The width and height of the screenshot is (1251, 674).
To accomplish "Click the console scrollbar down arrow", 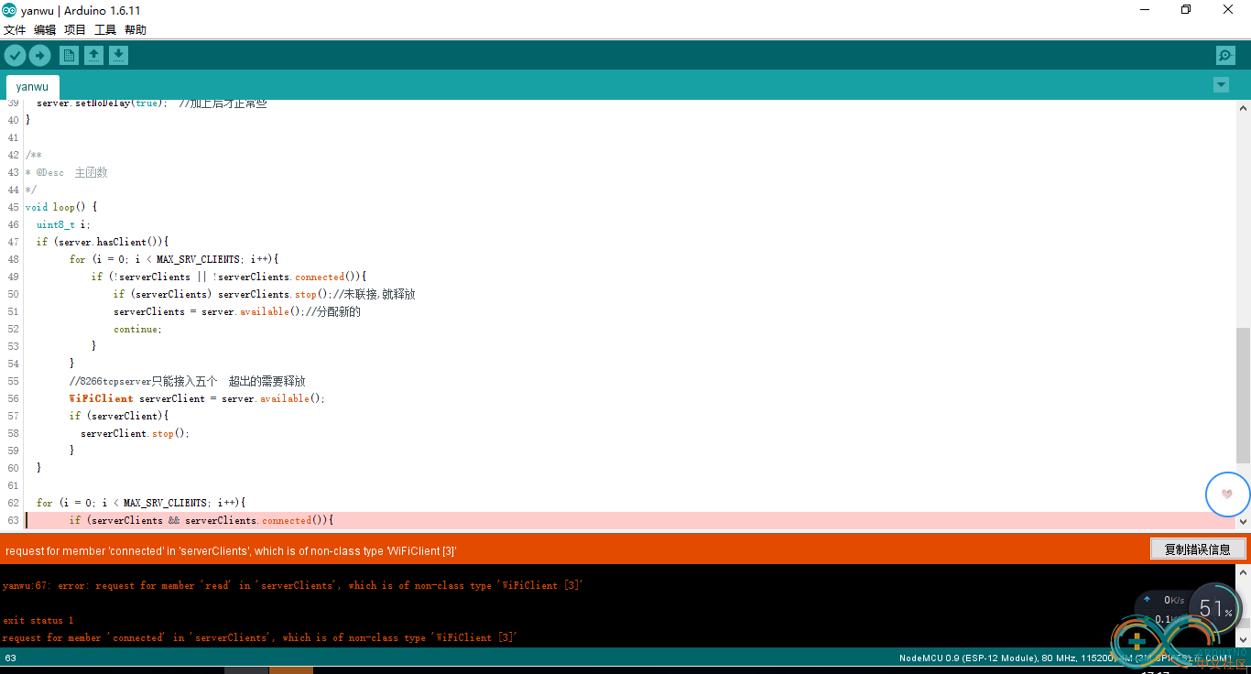I will tap(1243, 639).
